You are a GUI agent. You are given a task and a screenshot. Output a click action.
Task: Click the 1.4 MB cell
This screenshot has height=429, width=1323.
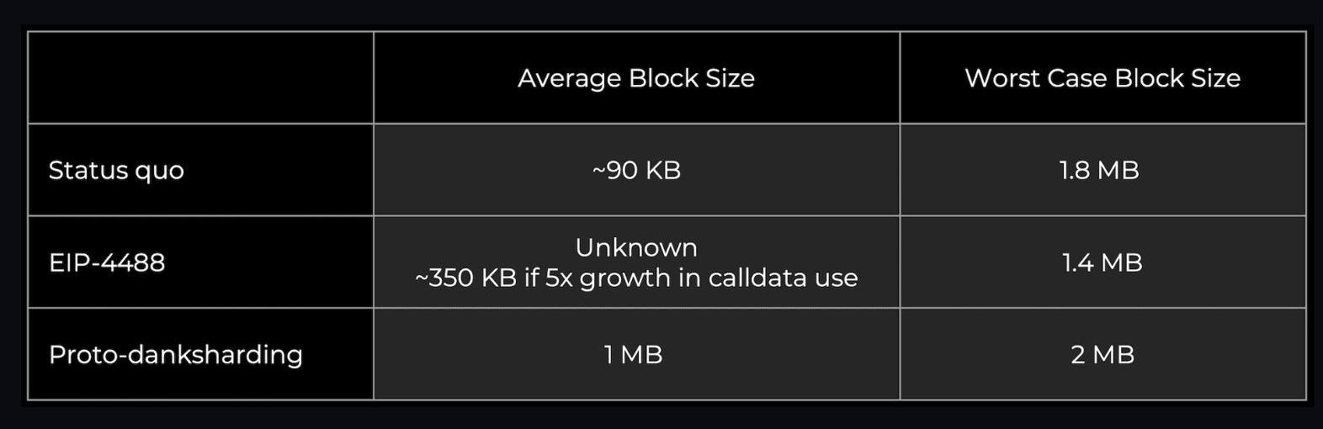[x=1102, y=262]
